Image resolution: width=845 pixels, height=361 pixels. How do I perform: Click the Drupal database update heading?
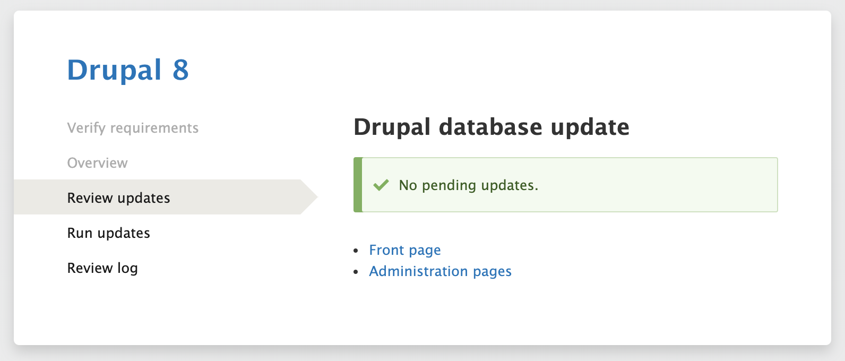click(x=491, y=127)
